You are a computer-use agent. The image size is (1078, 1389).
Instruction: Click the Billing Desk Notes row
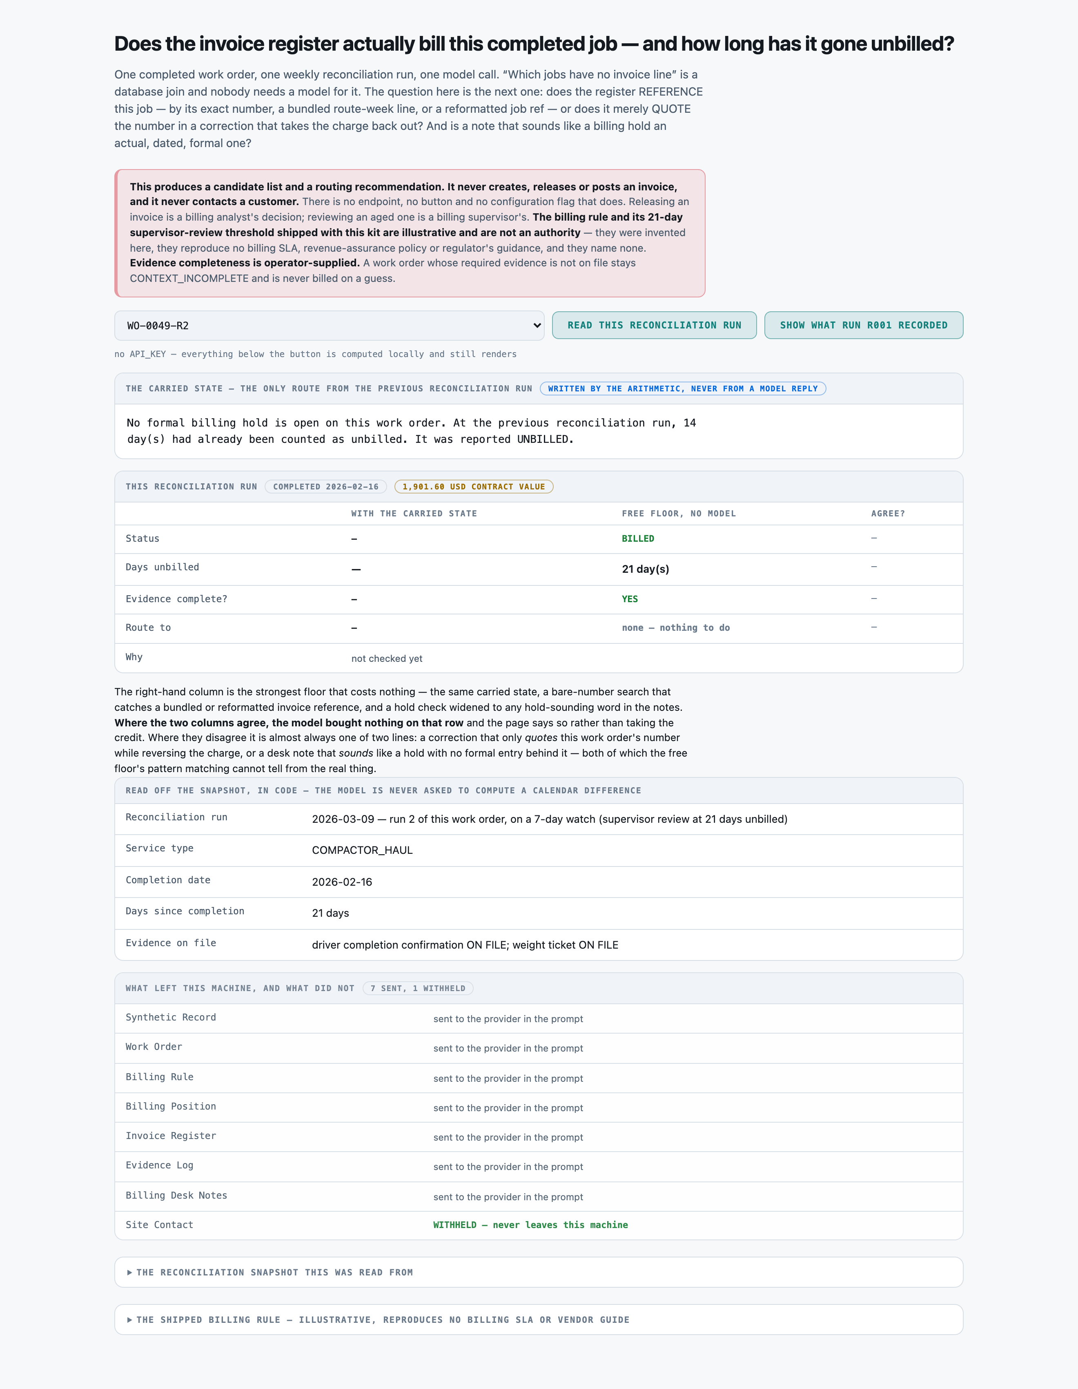pos(538,1196)
